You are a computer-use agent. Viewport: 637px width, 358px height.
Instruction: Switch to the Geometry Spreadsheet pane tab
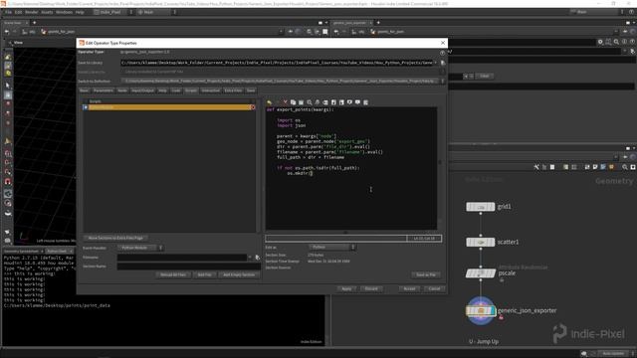point(21,252)
